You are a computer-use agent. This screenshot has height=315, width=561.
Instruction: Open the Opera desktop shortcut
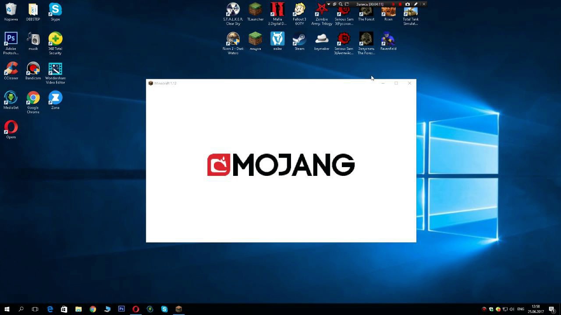point(11,129)
